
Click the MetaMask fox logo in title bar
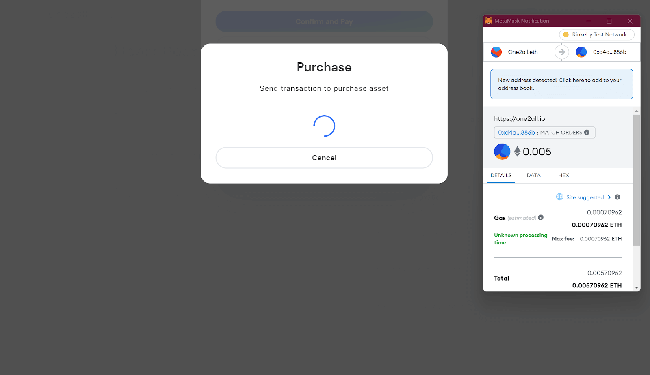(489, 20)
